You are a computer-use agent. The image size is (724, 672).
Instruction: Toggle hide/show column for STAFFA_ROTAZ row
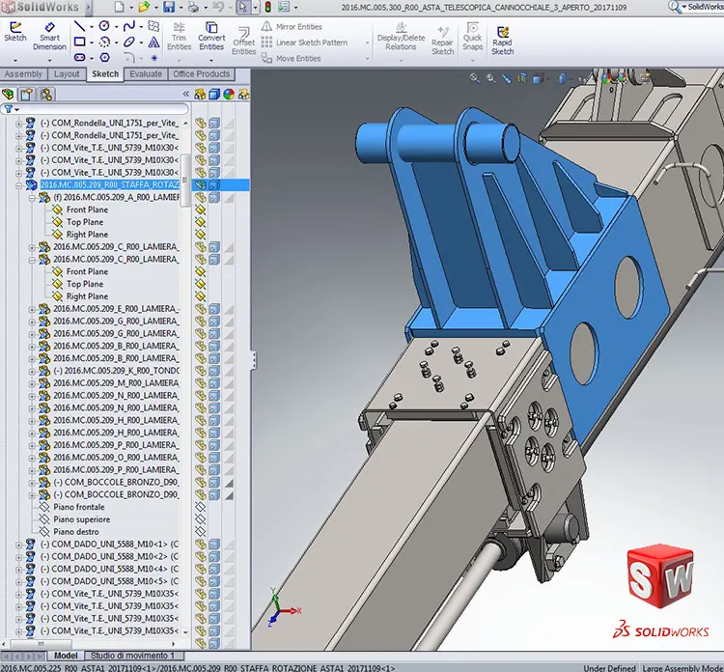201,184
